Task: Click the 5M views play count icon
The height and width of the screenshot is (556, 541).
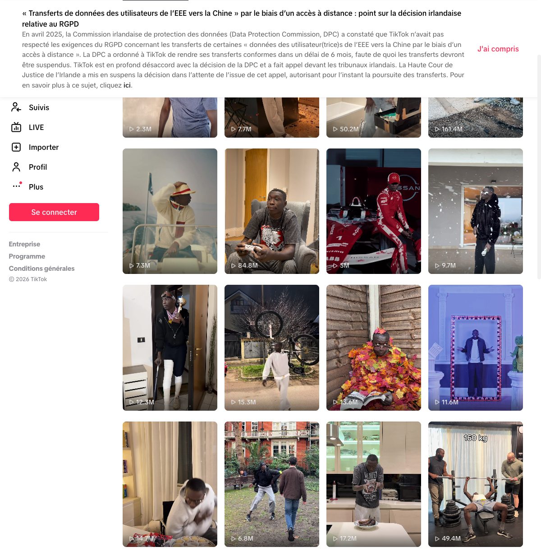Action: click(335, 266)
